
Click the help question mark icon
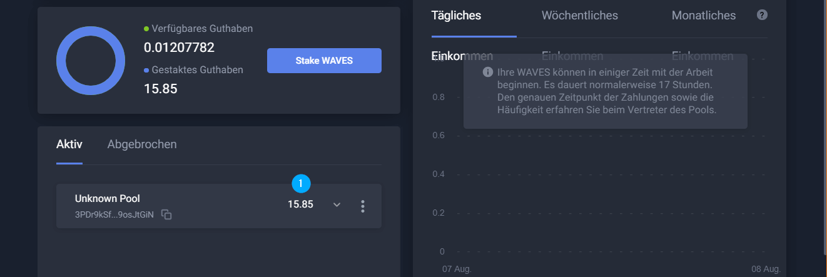pos(762,15)
